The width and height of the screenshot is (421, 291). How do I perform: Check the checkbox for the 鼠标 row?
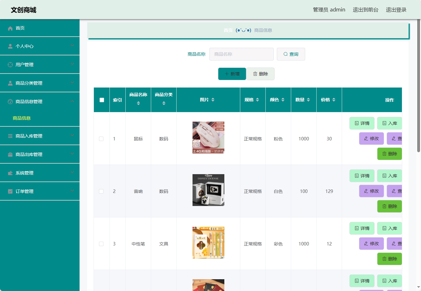pyautogui.click(x=101, y=139)
